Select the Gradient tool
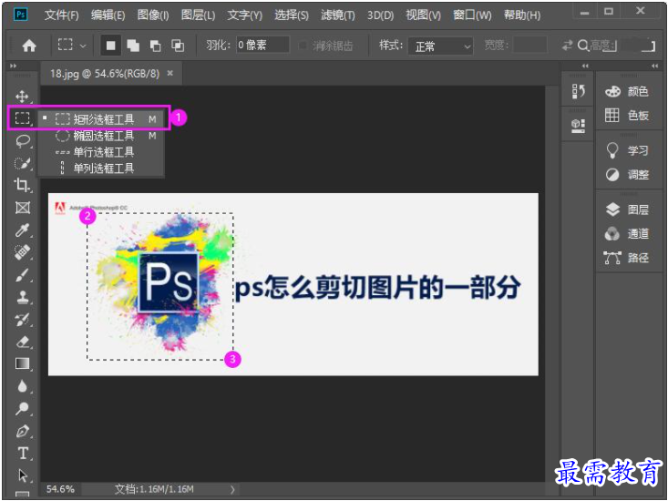 pyautogui.click(x=22, y=363)
